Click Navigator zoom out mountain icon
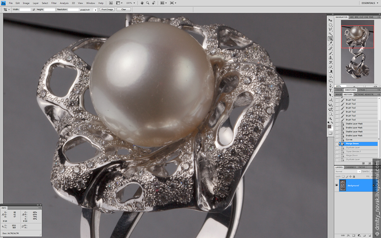Viewport: 381px width, 238px height. click(x=354, y=86)
